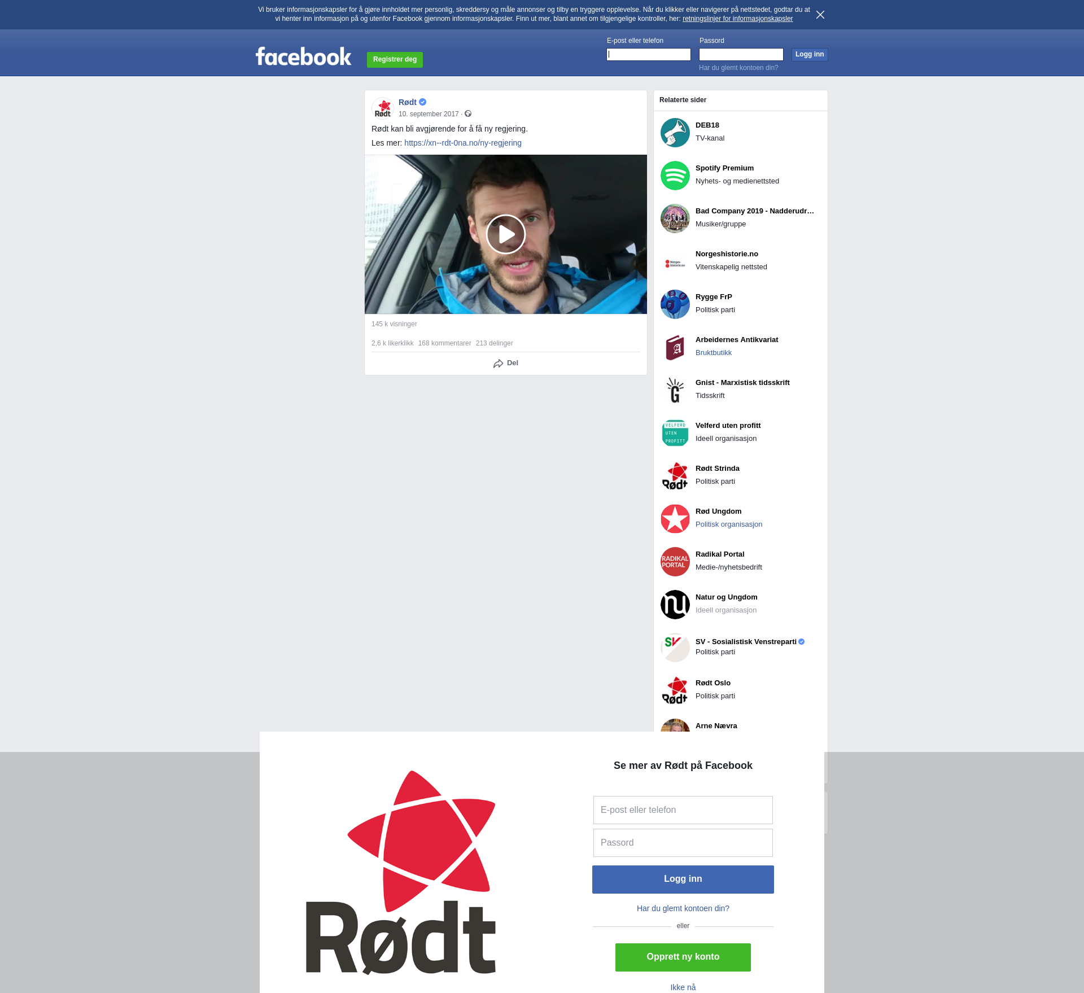Open the Natur og Ungdom icon

click(x=675, y=604)
